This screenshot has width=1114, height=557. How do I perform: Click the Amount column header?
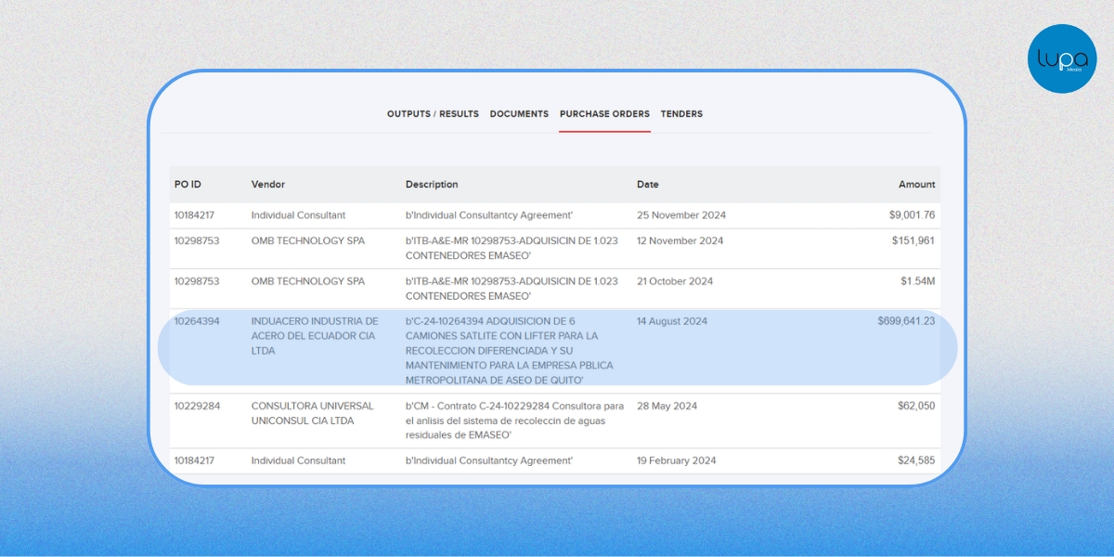916,185
